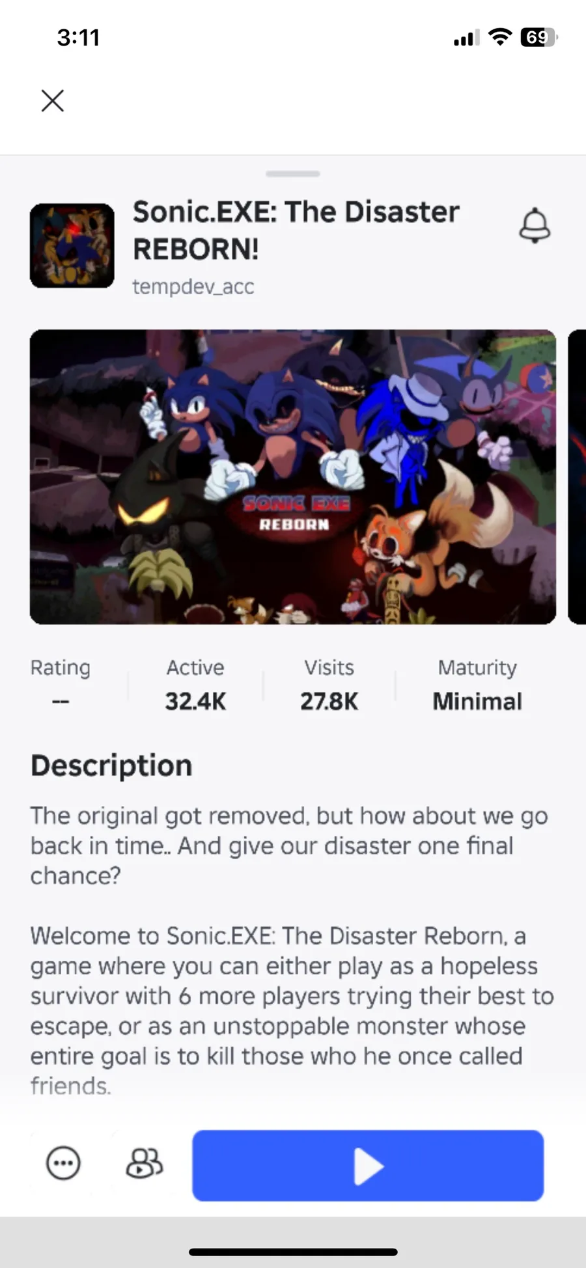
Task: Open tempdev_acc creator profile
Action: [193, 286]
